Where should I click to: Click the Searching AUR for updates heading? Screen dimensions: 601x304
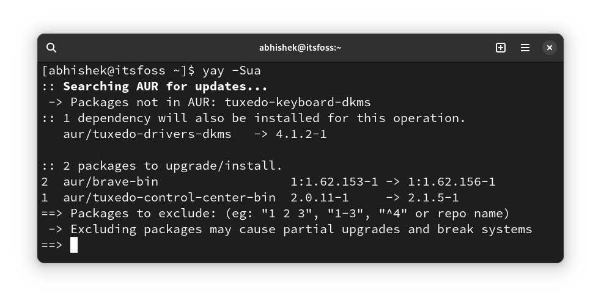point(165,87)
